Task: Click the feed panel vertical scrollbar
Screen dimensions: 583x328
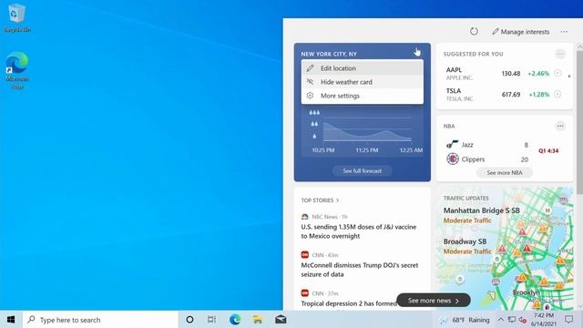Action: [579, 123]
